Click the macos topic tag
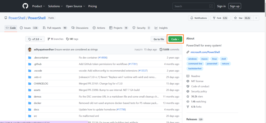The image size is (266, 123). point(204,59)
